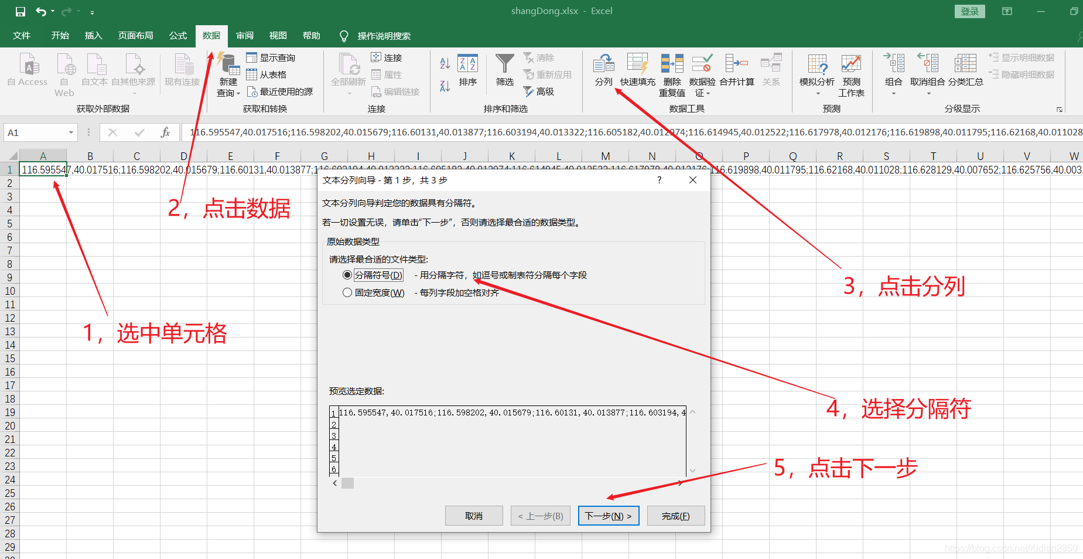Viewport: 1083px width, 559px height.
Task: Open the 分级显示 outline dialog launcher
Action: click(x=1059, y=110)
